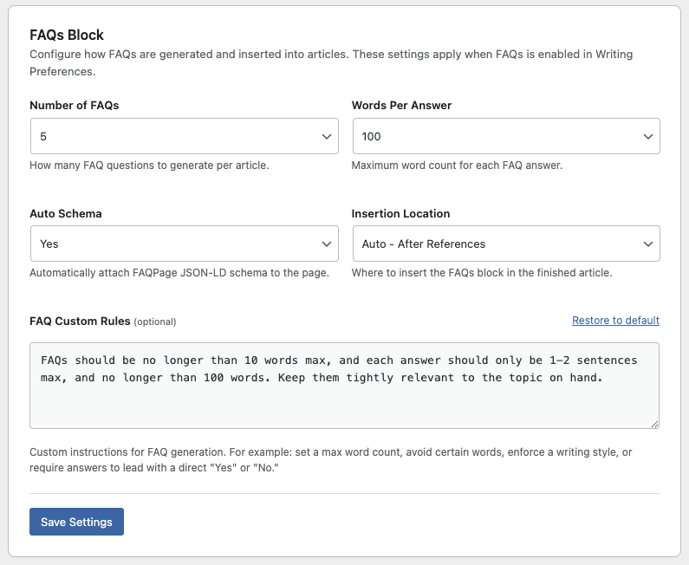Click the Insertion Location label
This screenshot has width=689, height=565.
click(400, 213)
